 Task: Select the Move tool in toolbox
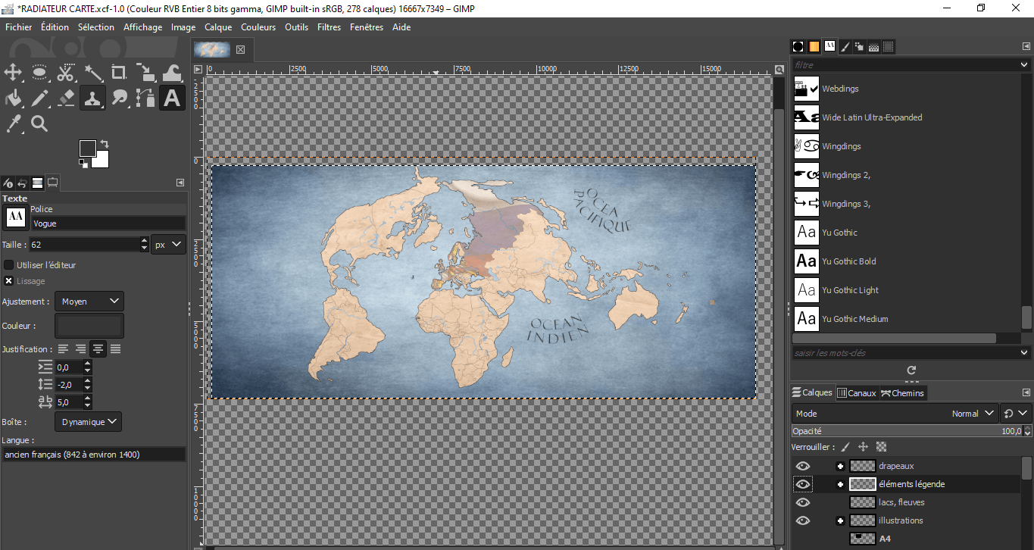click(x=13, y=73)
